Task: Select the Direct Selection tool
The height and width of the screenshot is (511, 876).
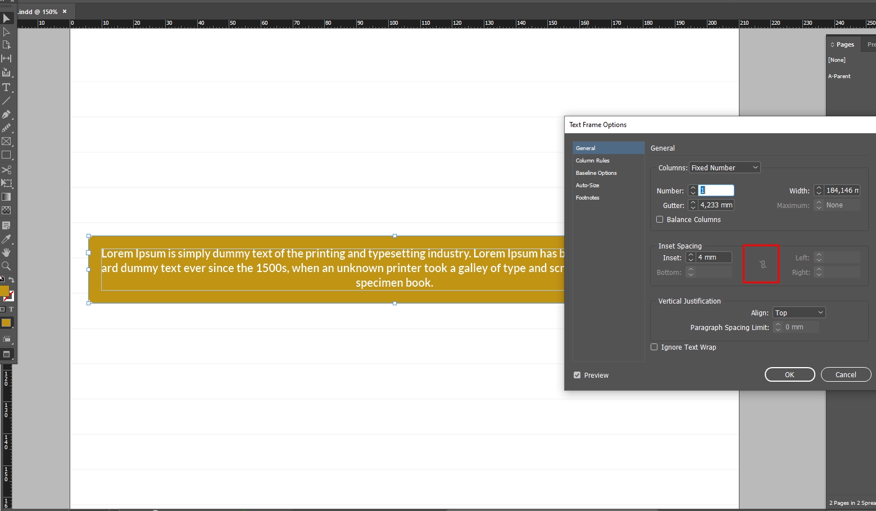Action: 7,32
